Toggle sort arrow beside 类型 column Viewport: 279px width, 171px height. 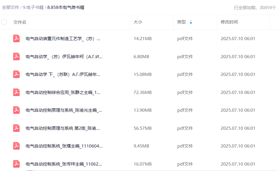click(x=191, y=22)
